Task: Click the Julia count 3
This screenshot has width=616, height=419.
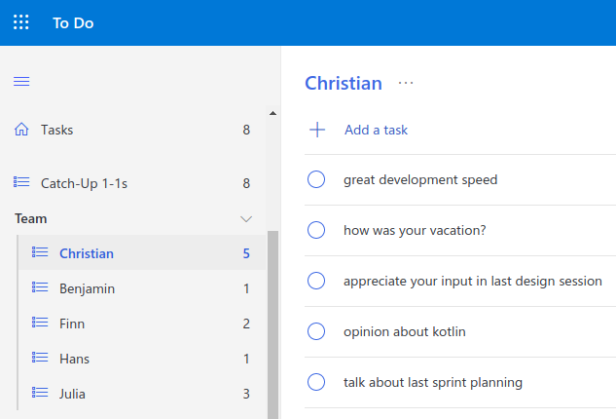Action: pos(246,394)
